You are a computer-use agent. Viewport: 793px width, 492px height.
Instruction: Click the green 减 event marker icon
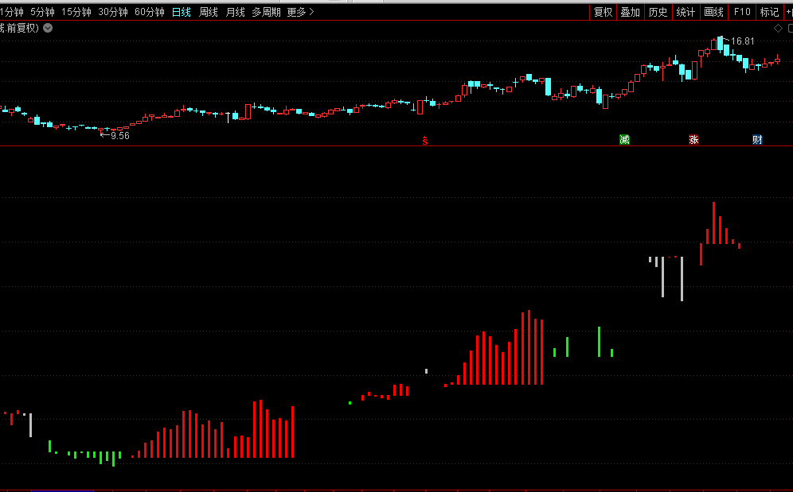click(624, 140)
